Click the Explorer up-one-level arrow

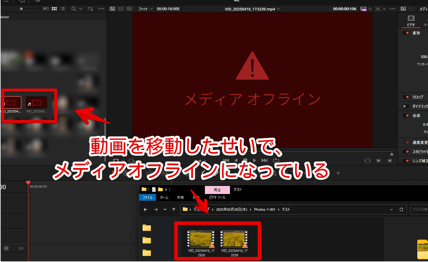(x=174, y=209)
